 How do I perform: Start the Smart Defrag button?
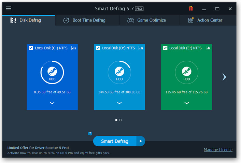(x=115, y=141)
